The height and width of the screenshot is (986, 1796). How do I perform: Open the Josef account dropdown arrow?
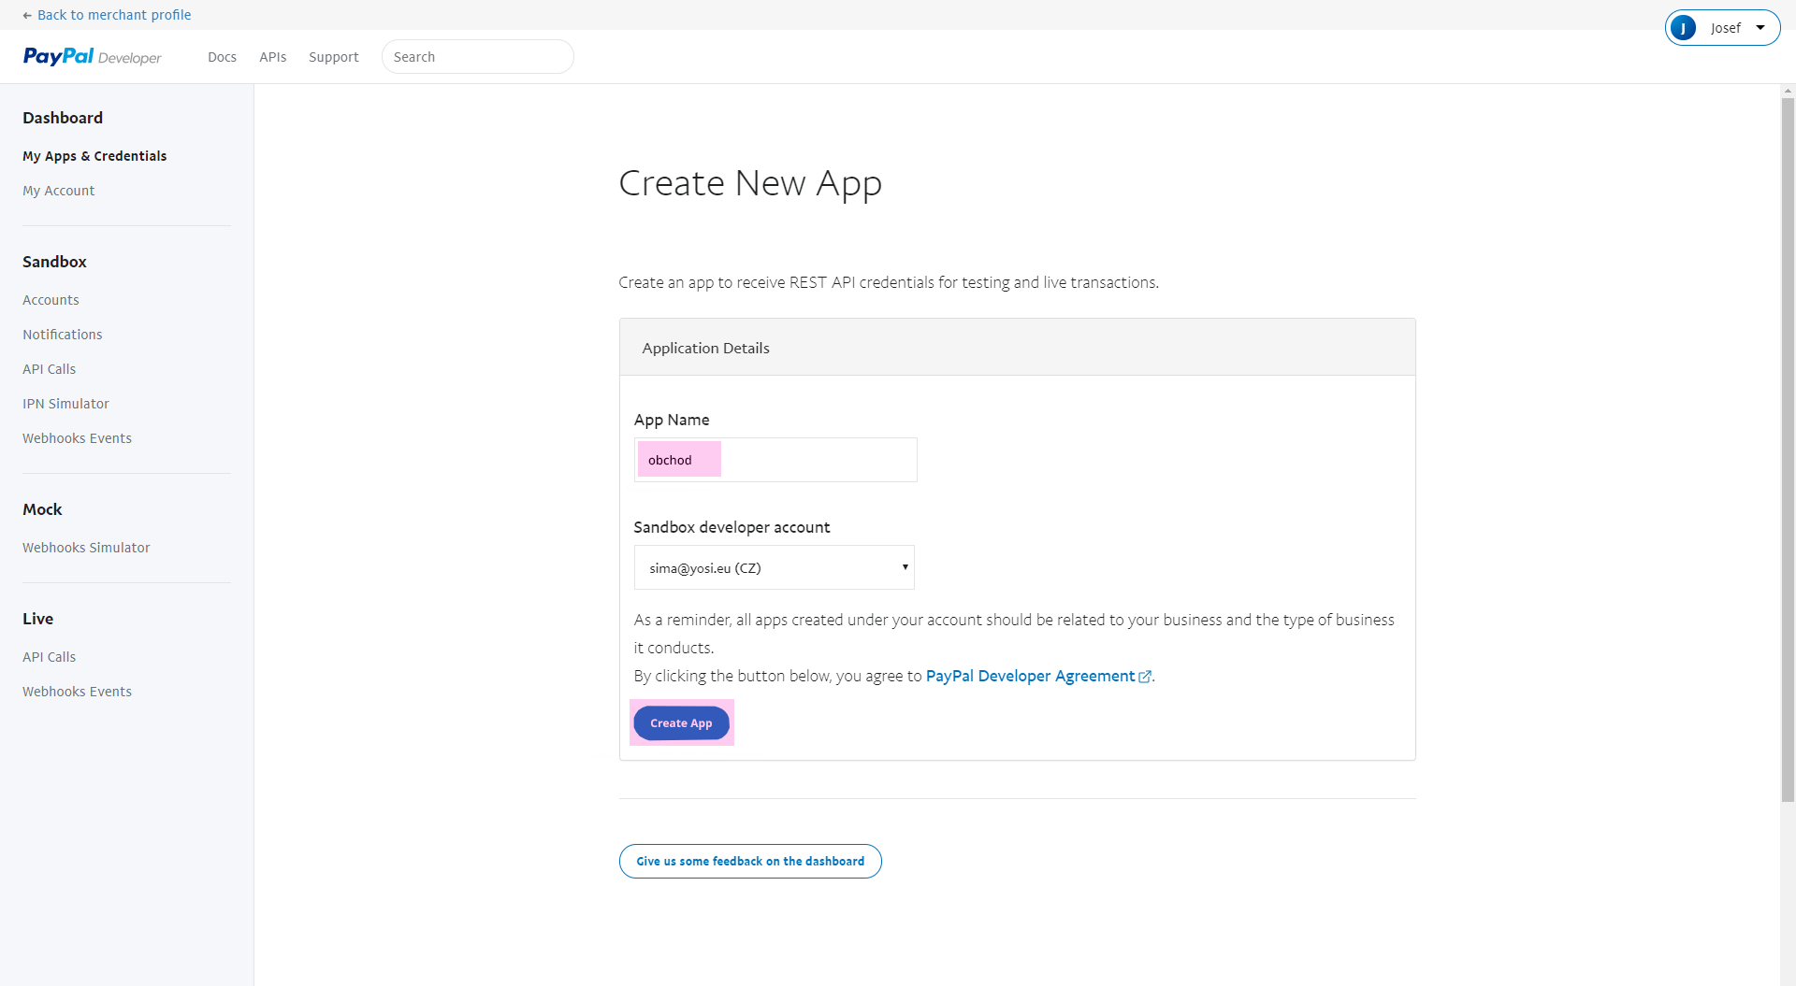pyautogui.click(x=1760, y=28)
